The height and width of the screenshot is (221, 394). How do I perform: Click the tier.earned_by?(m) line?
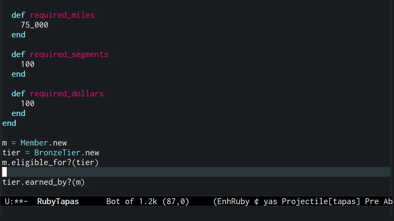pyautogui.click(x=43, y=182)
